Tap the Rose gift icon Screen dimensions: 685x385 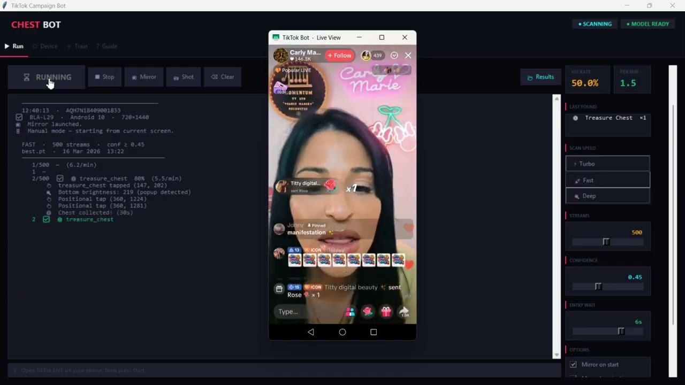coord(368,311)
